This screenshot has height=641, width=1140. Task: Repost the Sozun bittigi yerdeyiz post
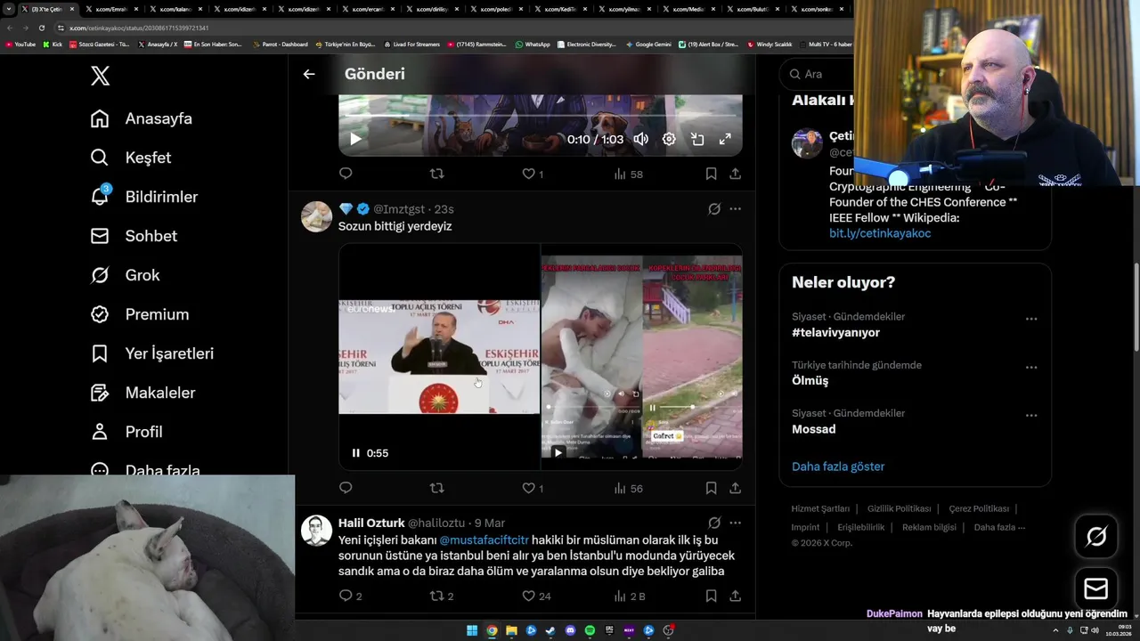[x=436, y=488]
